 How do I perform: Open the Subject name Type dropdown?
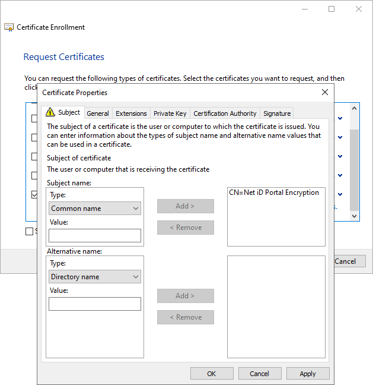pyautogui.click(x=95, y=209)
